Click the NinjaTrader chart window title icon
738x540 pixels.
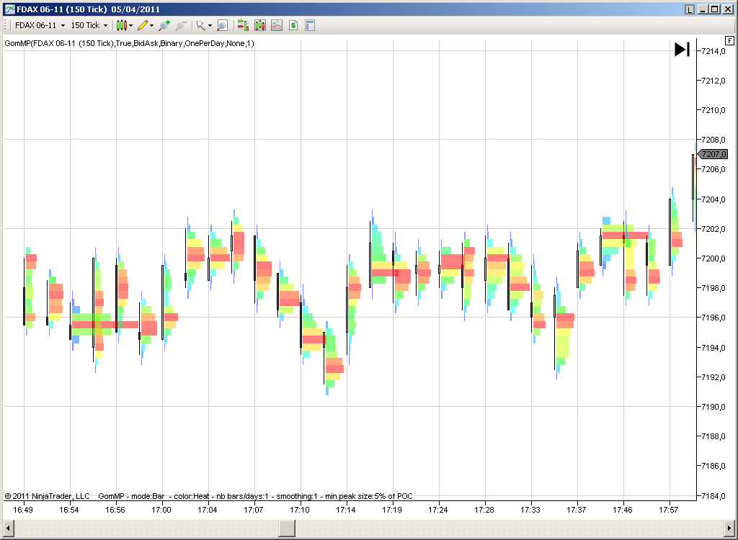(x=9, y=9)
